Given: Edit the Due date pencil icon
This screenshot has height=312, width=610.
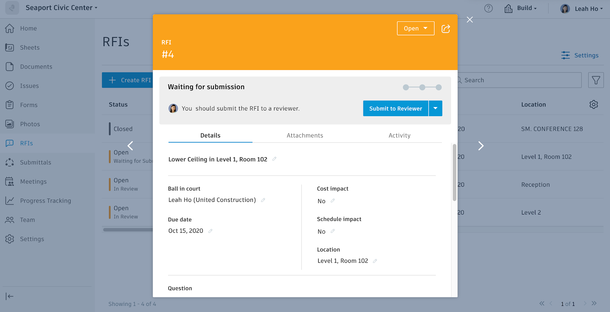Looking at the screenshot, I should (x=210, y=231).
